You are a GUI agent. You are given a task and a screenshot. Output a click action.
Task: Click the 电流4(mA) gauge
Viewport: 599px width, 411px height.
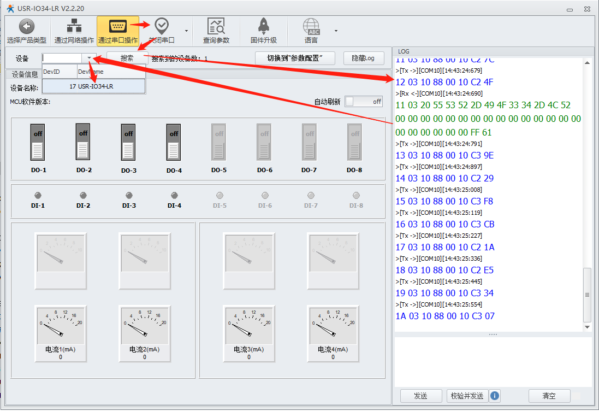(333, 333)
